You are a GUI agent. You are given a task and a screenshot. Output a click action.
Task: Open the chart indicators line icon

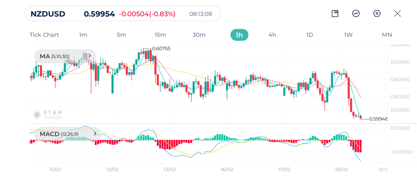pos(356,13)
